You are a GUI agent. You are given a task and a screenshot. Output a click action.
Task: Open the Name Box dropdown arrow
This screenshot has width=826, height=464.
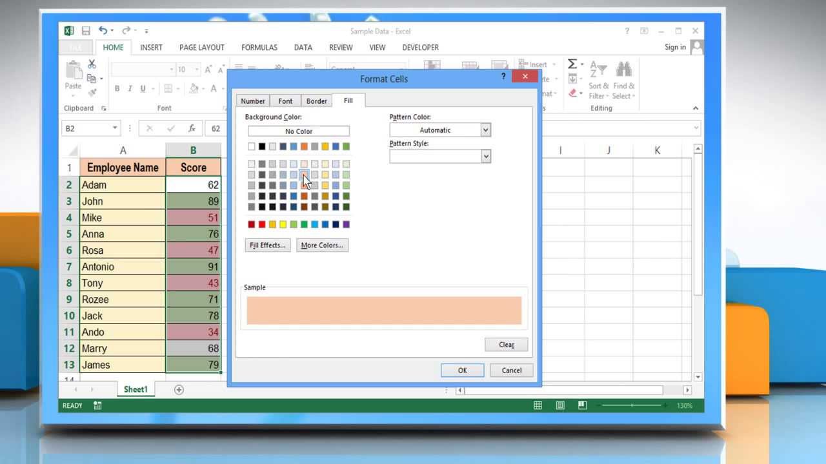(x=115, y=128)
